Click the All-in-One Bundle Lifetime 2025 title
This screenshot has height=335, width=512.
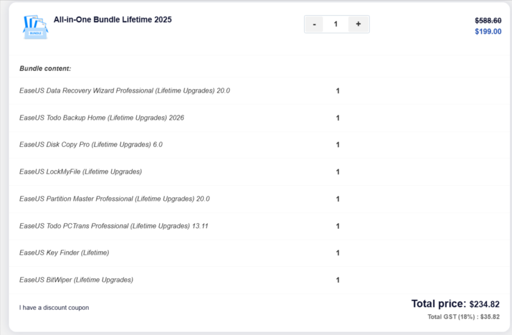pos(112,19)
